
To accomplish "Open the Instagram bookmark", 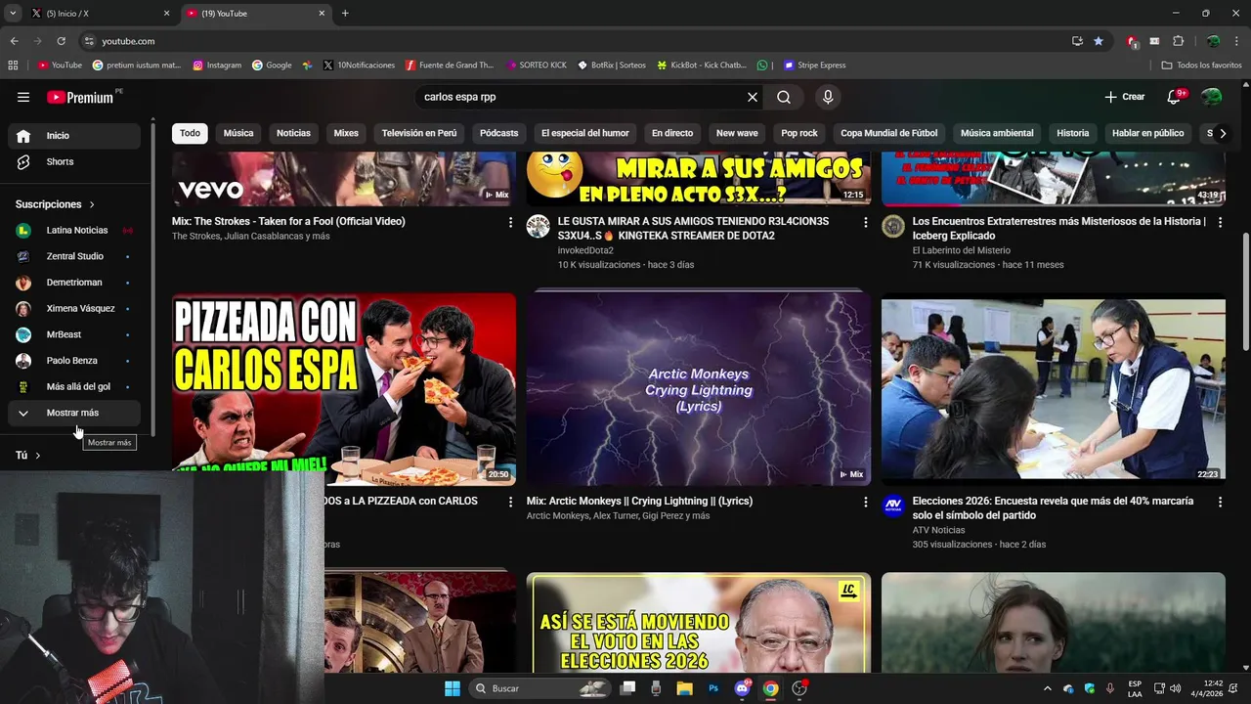I will tap(217, 66).
